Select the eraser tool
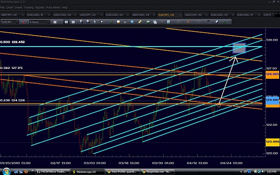280x175 pixels. click(x=217, y=22)
